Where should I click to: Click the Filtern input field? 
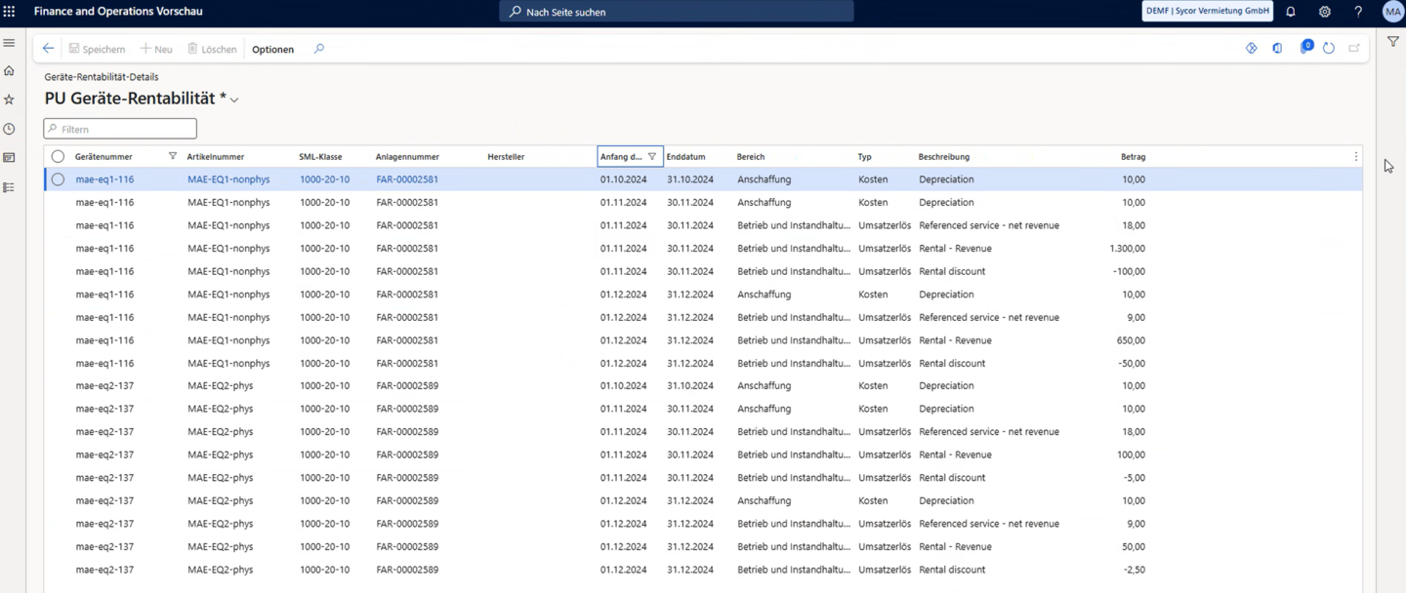coord(120,129)
